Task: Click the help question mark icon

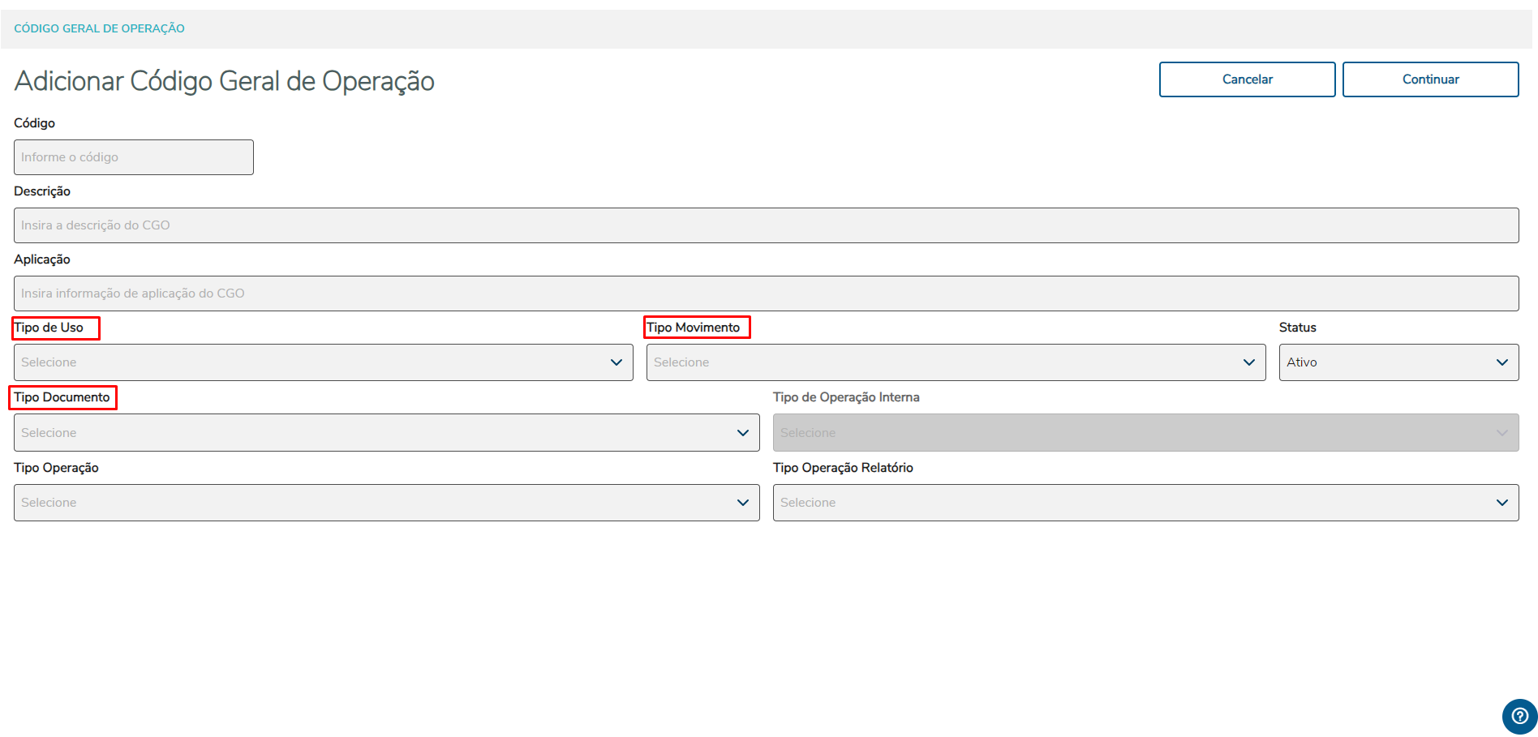Action: (1519, 717)
